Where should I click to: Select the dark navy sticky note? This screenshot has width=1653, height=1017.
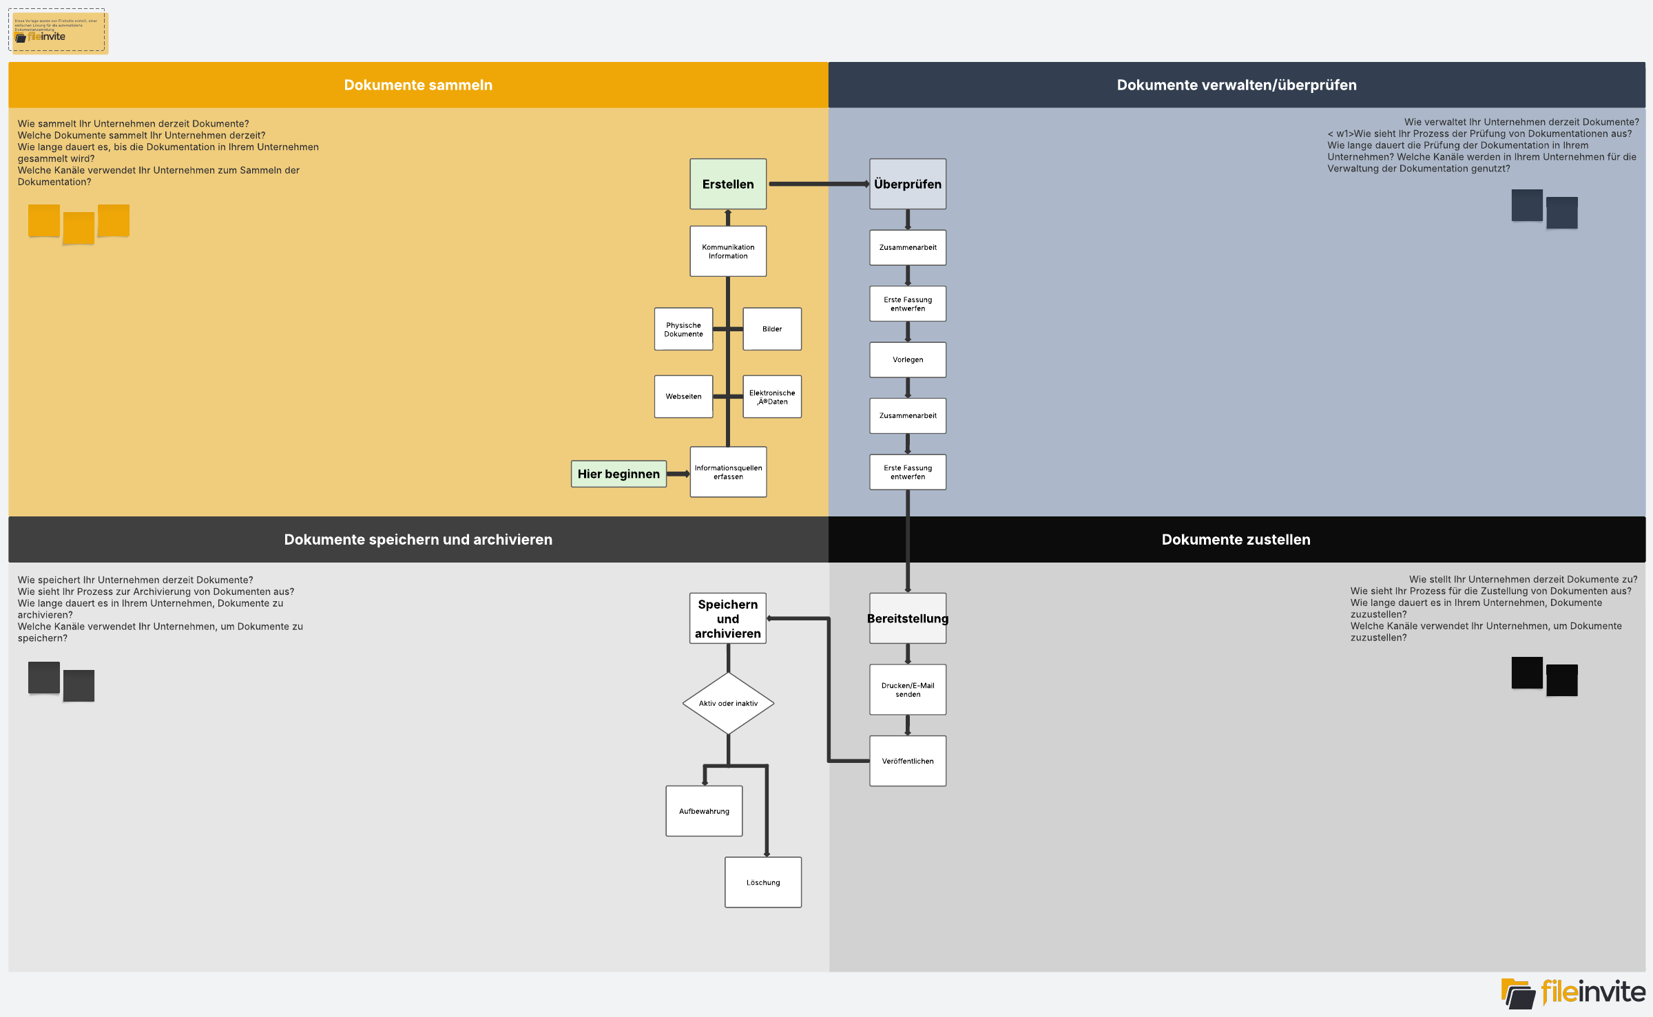(x=1526, y=205)
